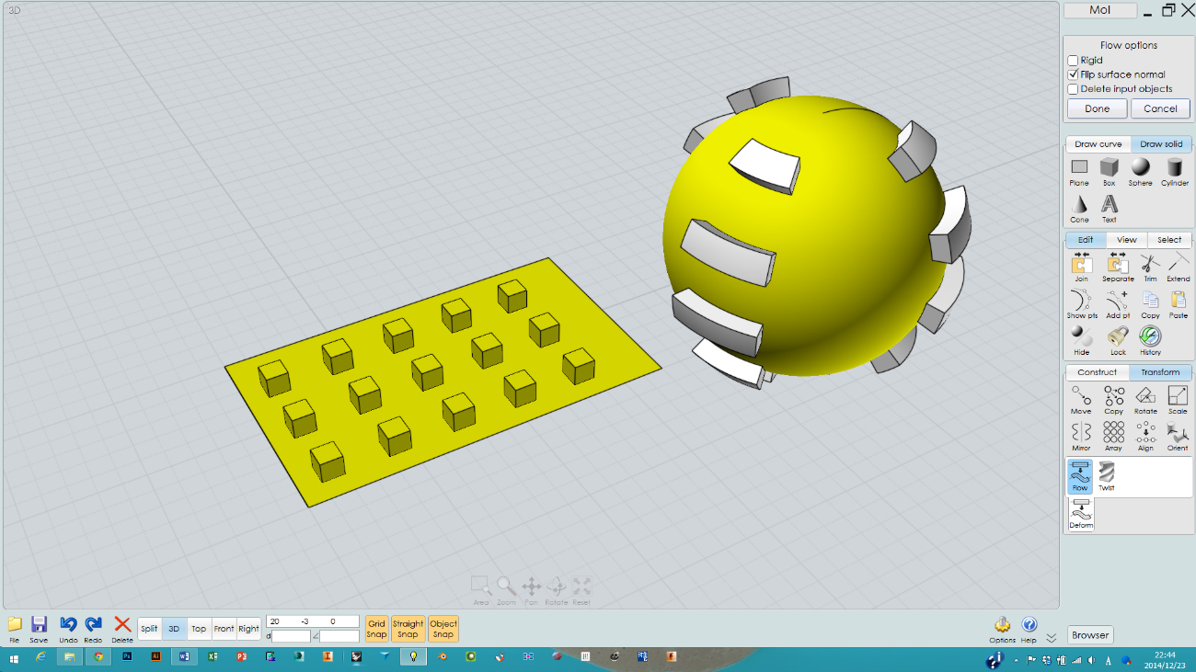
Task: Switch to the Transform tab
Action: 1160,372
